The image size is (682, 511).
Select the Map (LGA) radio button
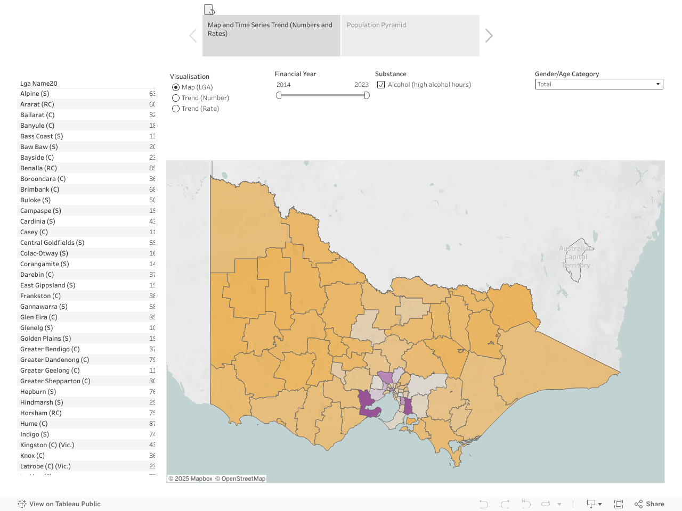(176, 87)
